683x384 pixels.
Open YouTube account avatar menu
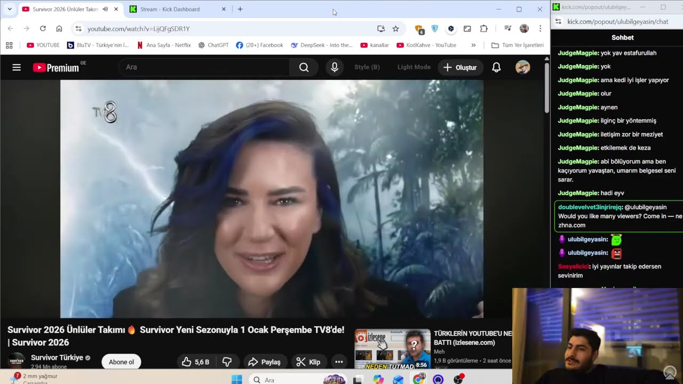click(x=523, y=67)
